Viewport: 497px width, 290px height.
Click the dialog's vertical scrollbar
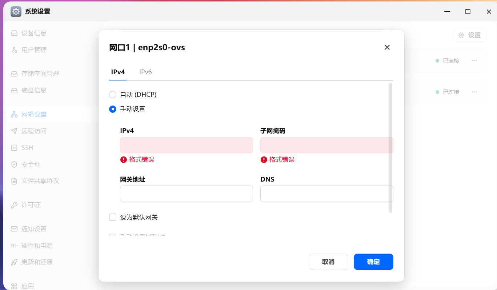pos(390,147)
